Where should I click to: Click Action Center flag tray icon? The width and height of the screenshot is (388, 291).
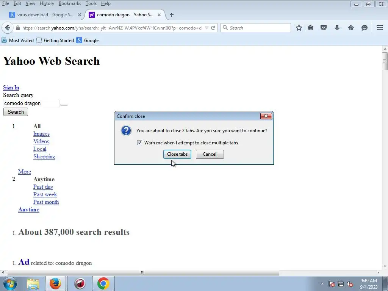(331, 284)
